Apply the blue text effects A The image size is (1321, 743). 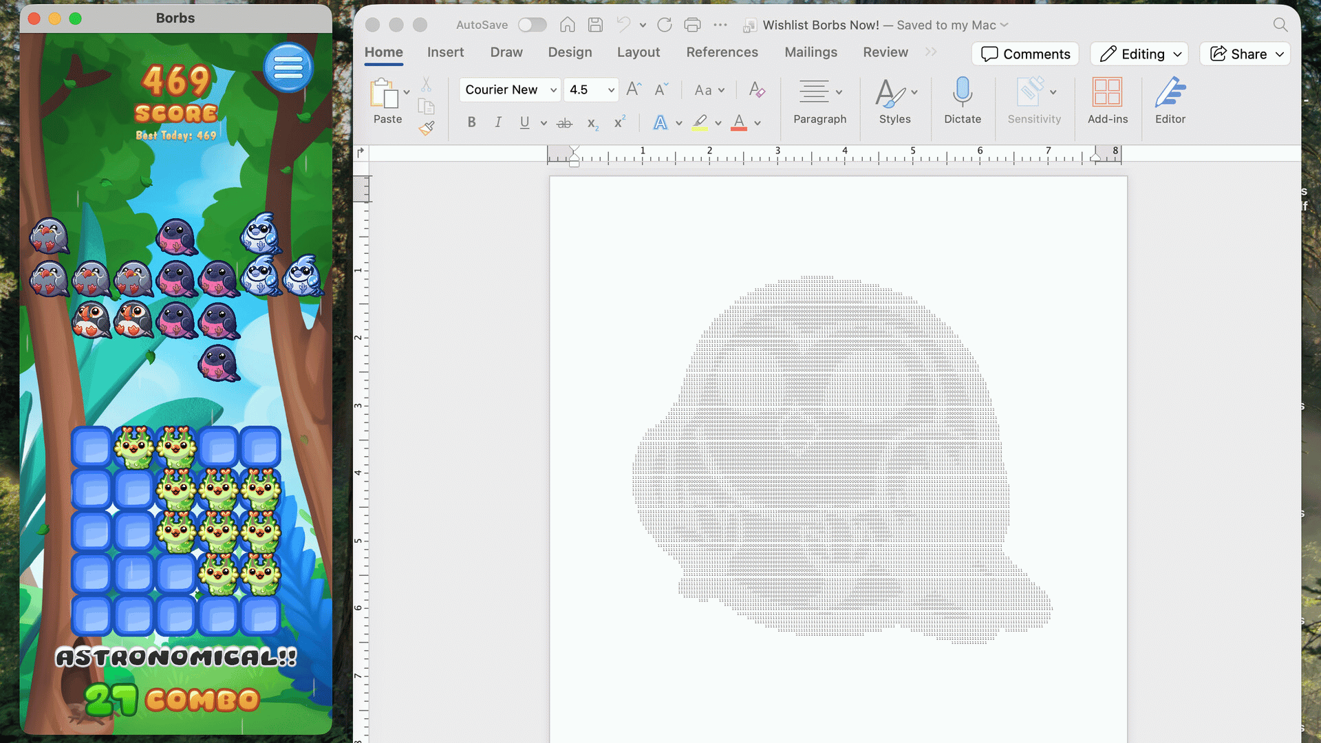point(660,123)
